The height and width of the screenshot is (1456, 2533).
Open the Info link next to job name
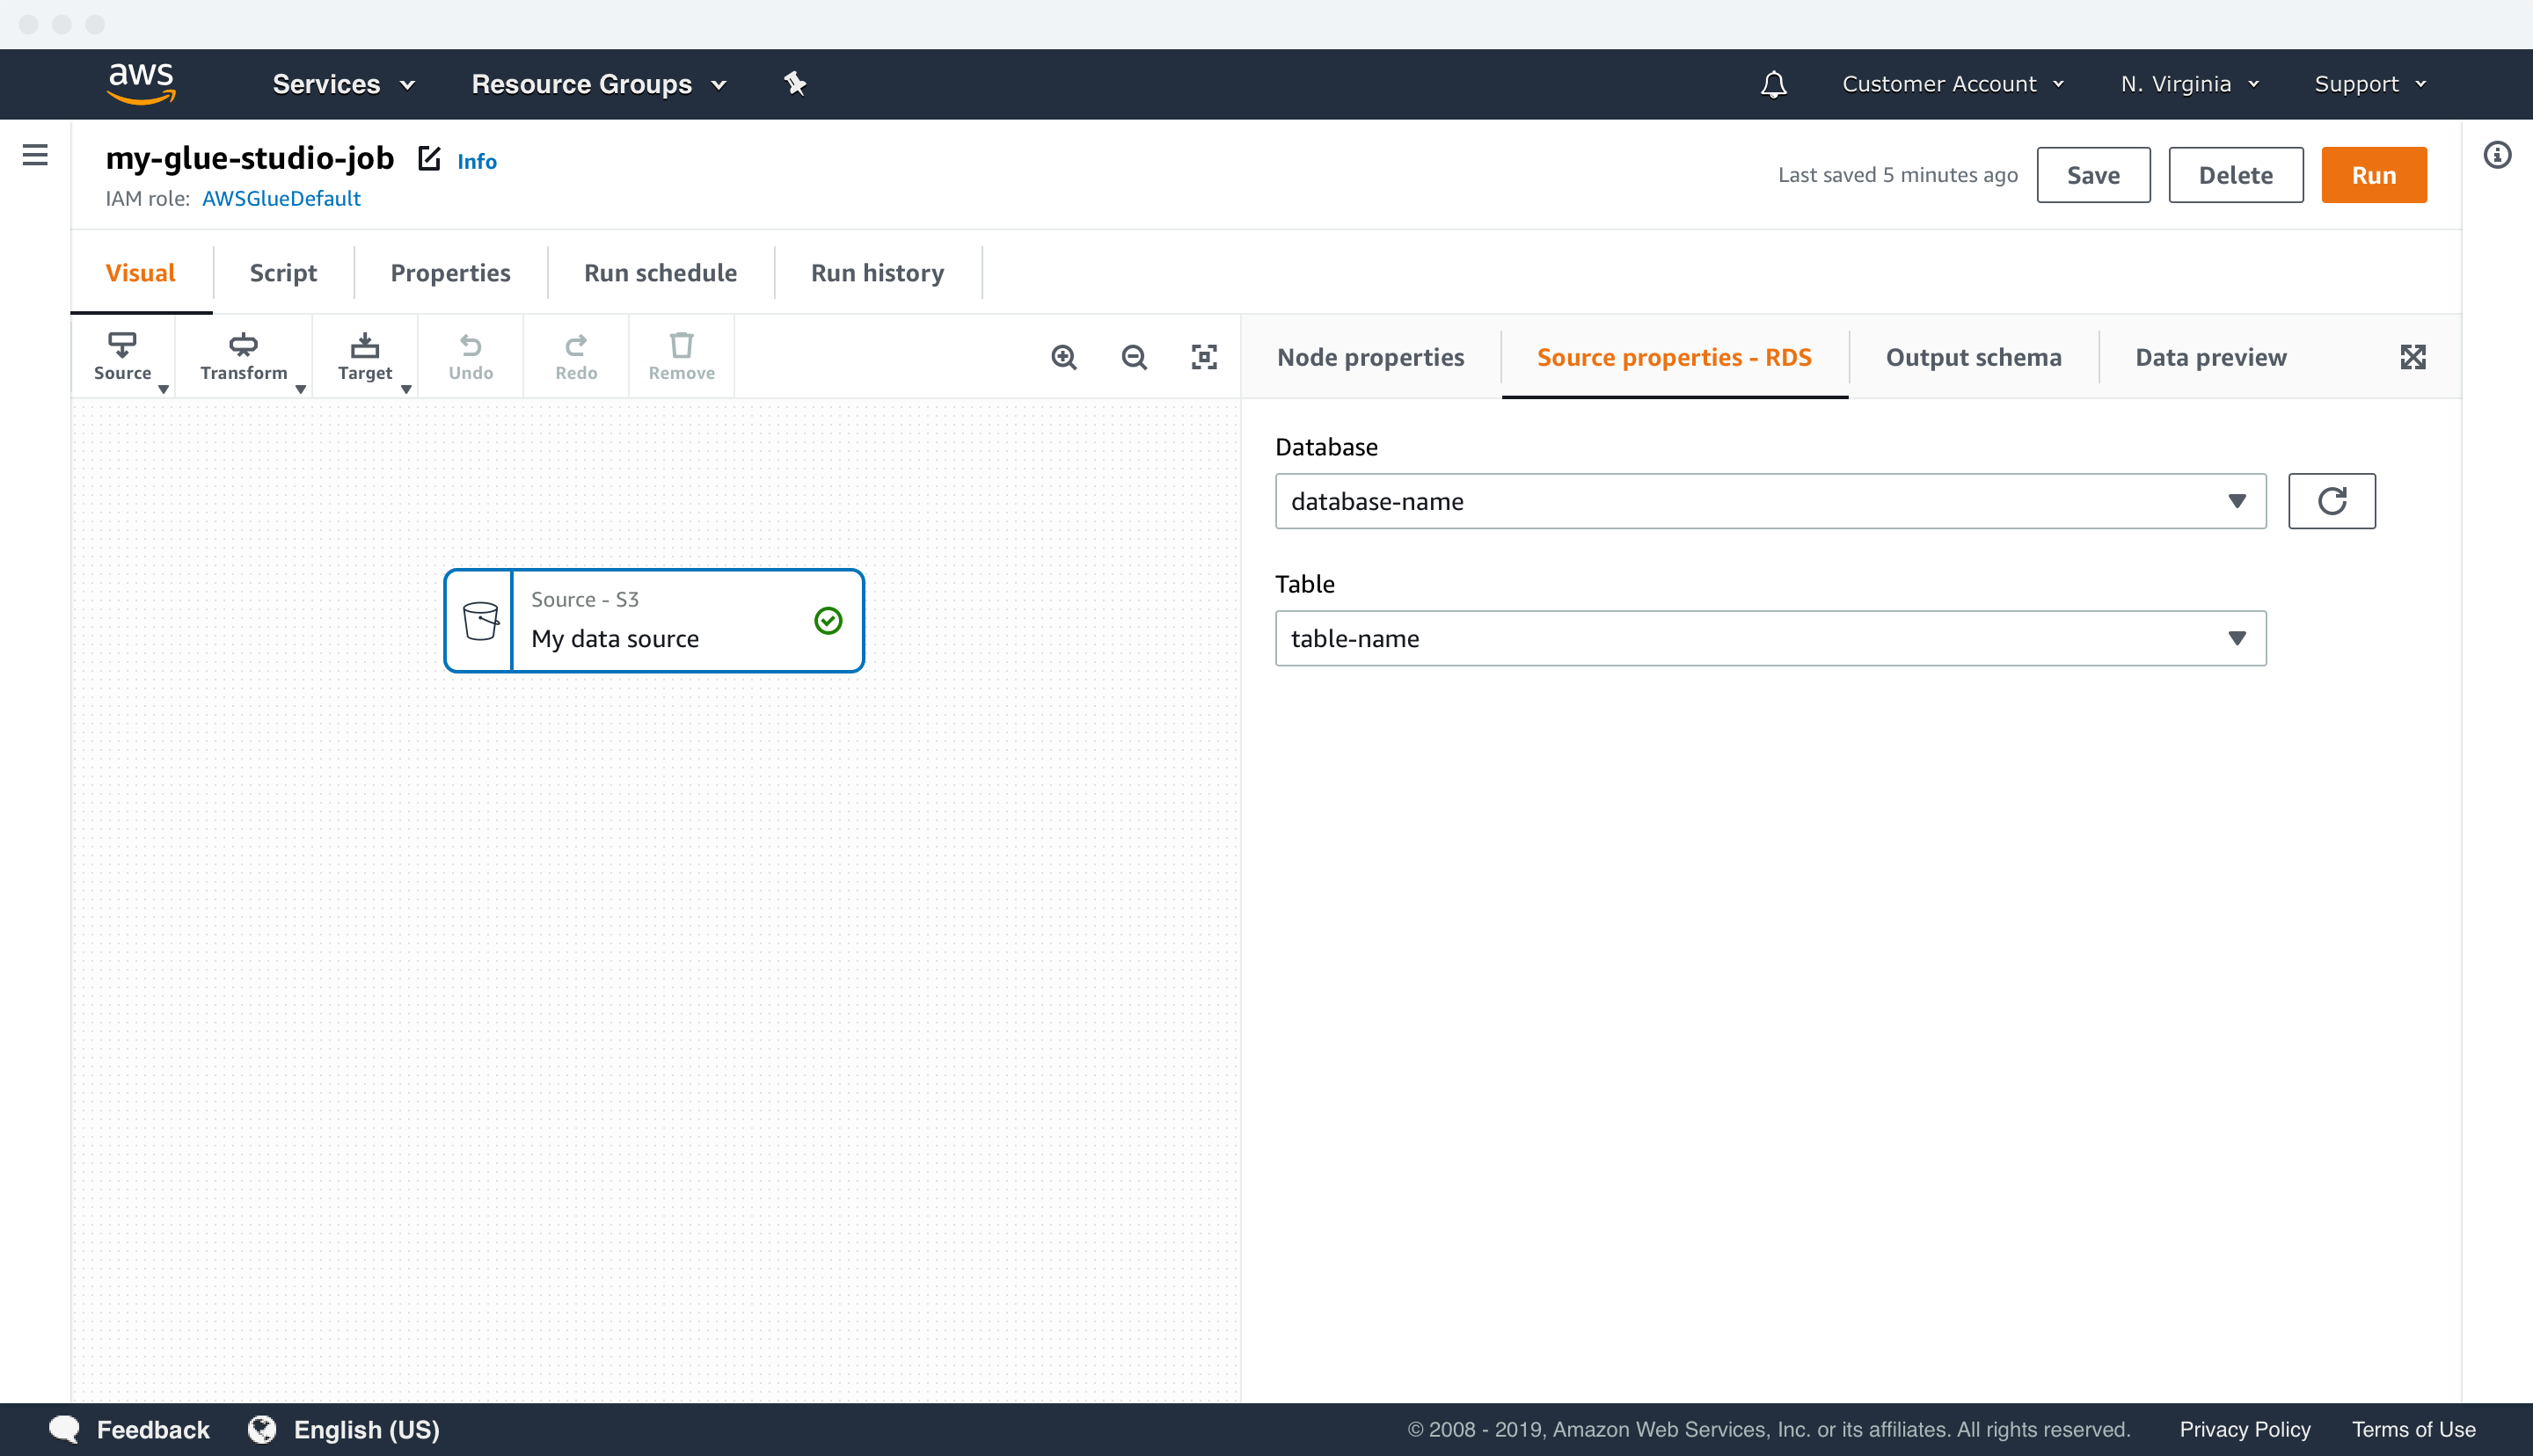[477, 161]
